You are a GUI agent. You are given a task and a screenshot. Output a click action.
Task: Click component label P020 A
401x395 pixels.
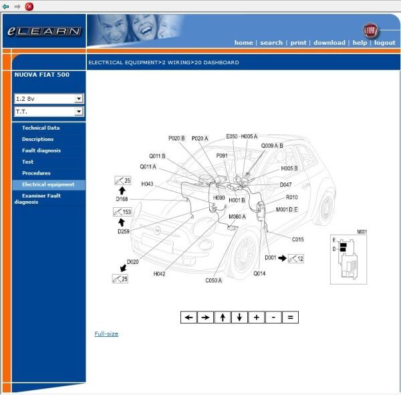pos(200,138)
